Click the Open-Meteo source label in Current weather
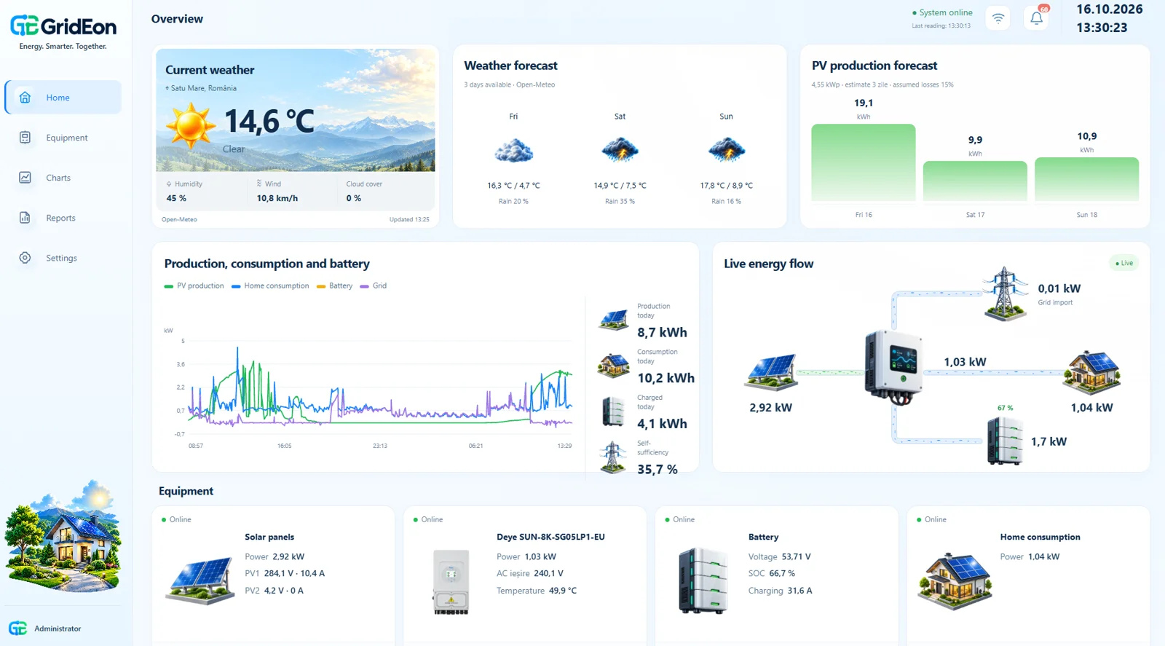The width and height of the screenshot is (1165, 646). [179, 219]
